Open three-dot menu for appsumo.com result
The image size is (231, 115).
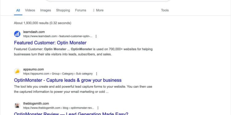coord(96,74)
